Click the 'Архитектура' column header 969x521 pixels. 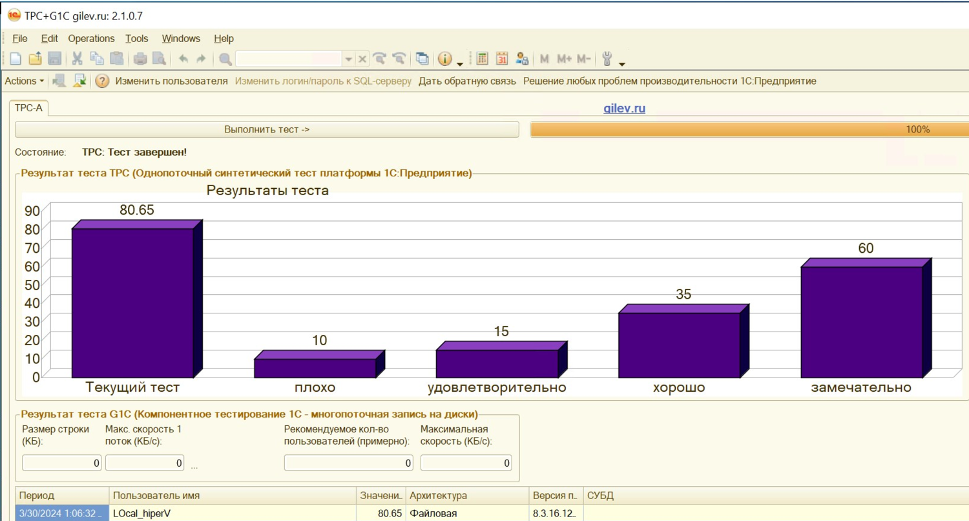(x=467, y=495)
